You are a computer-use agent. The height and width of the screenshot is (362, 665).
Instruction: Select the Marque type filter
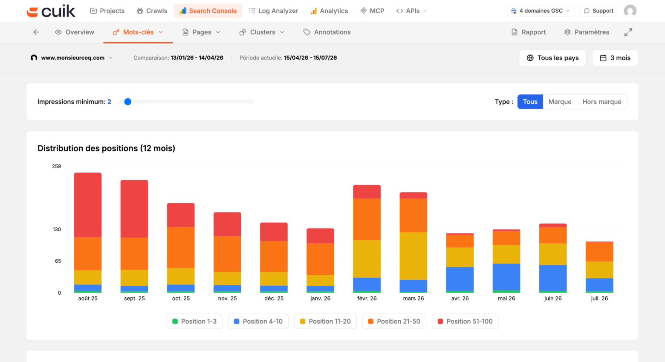pyautogui.click(x=560, y=101)
